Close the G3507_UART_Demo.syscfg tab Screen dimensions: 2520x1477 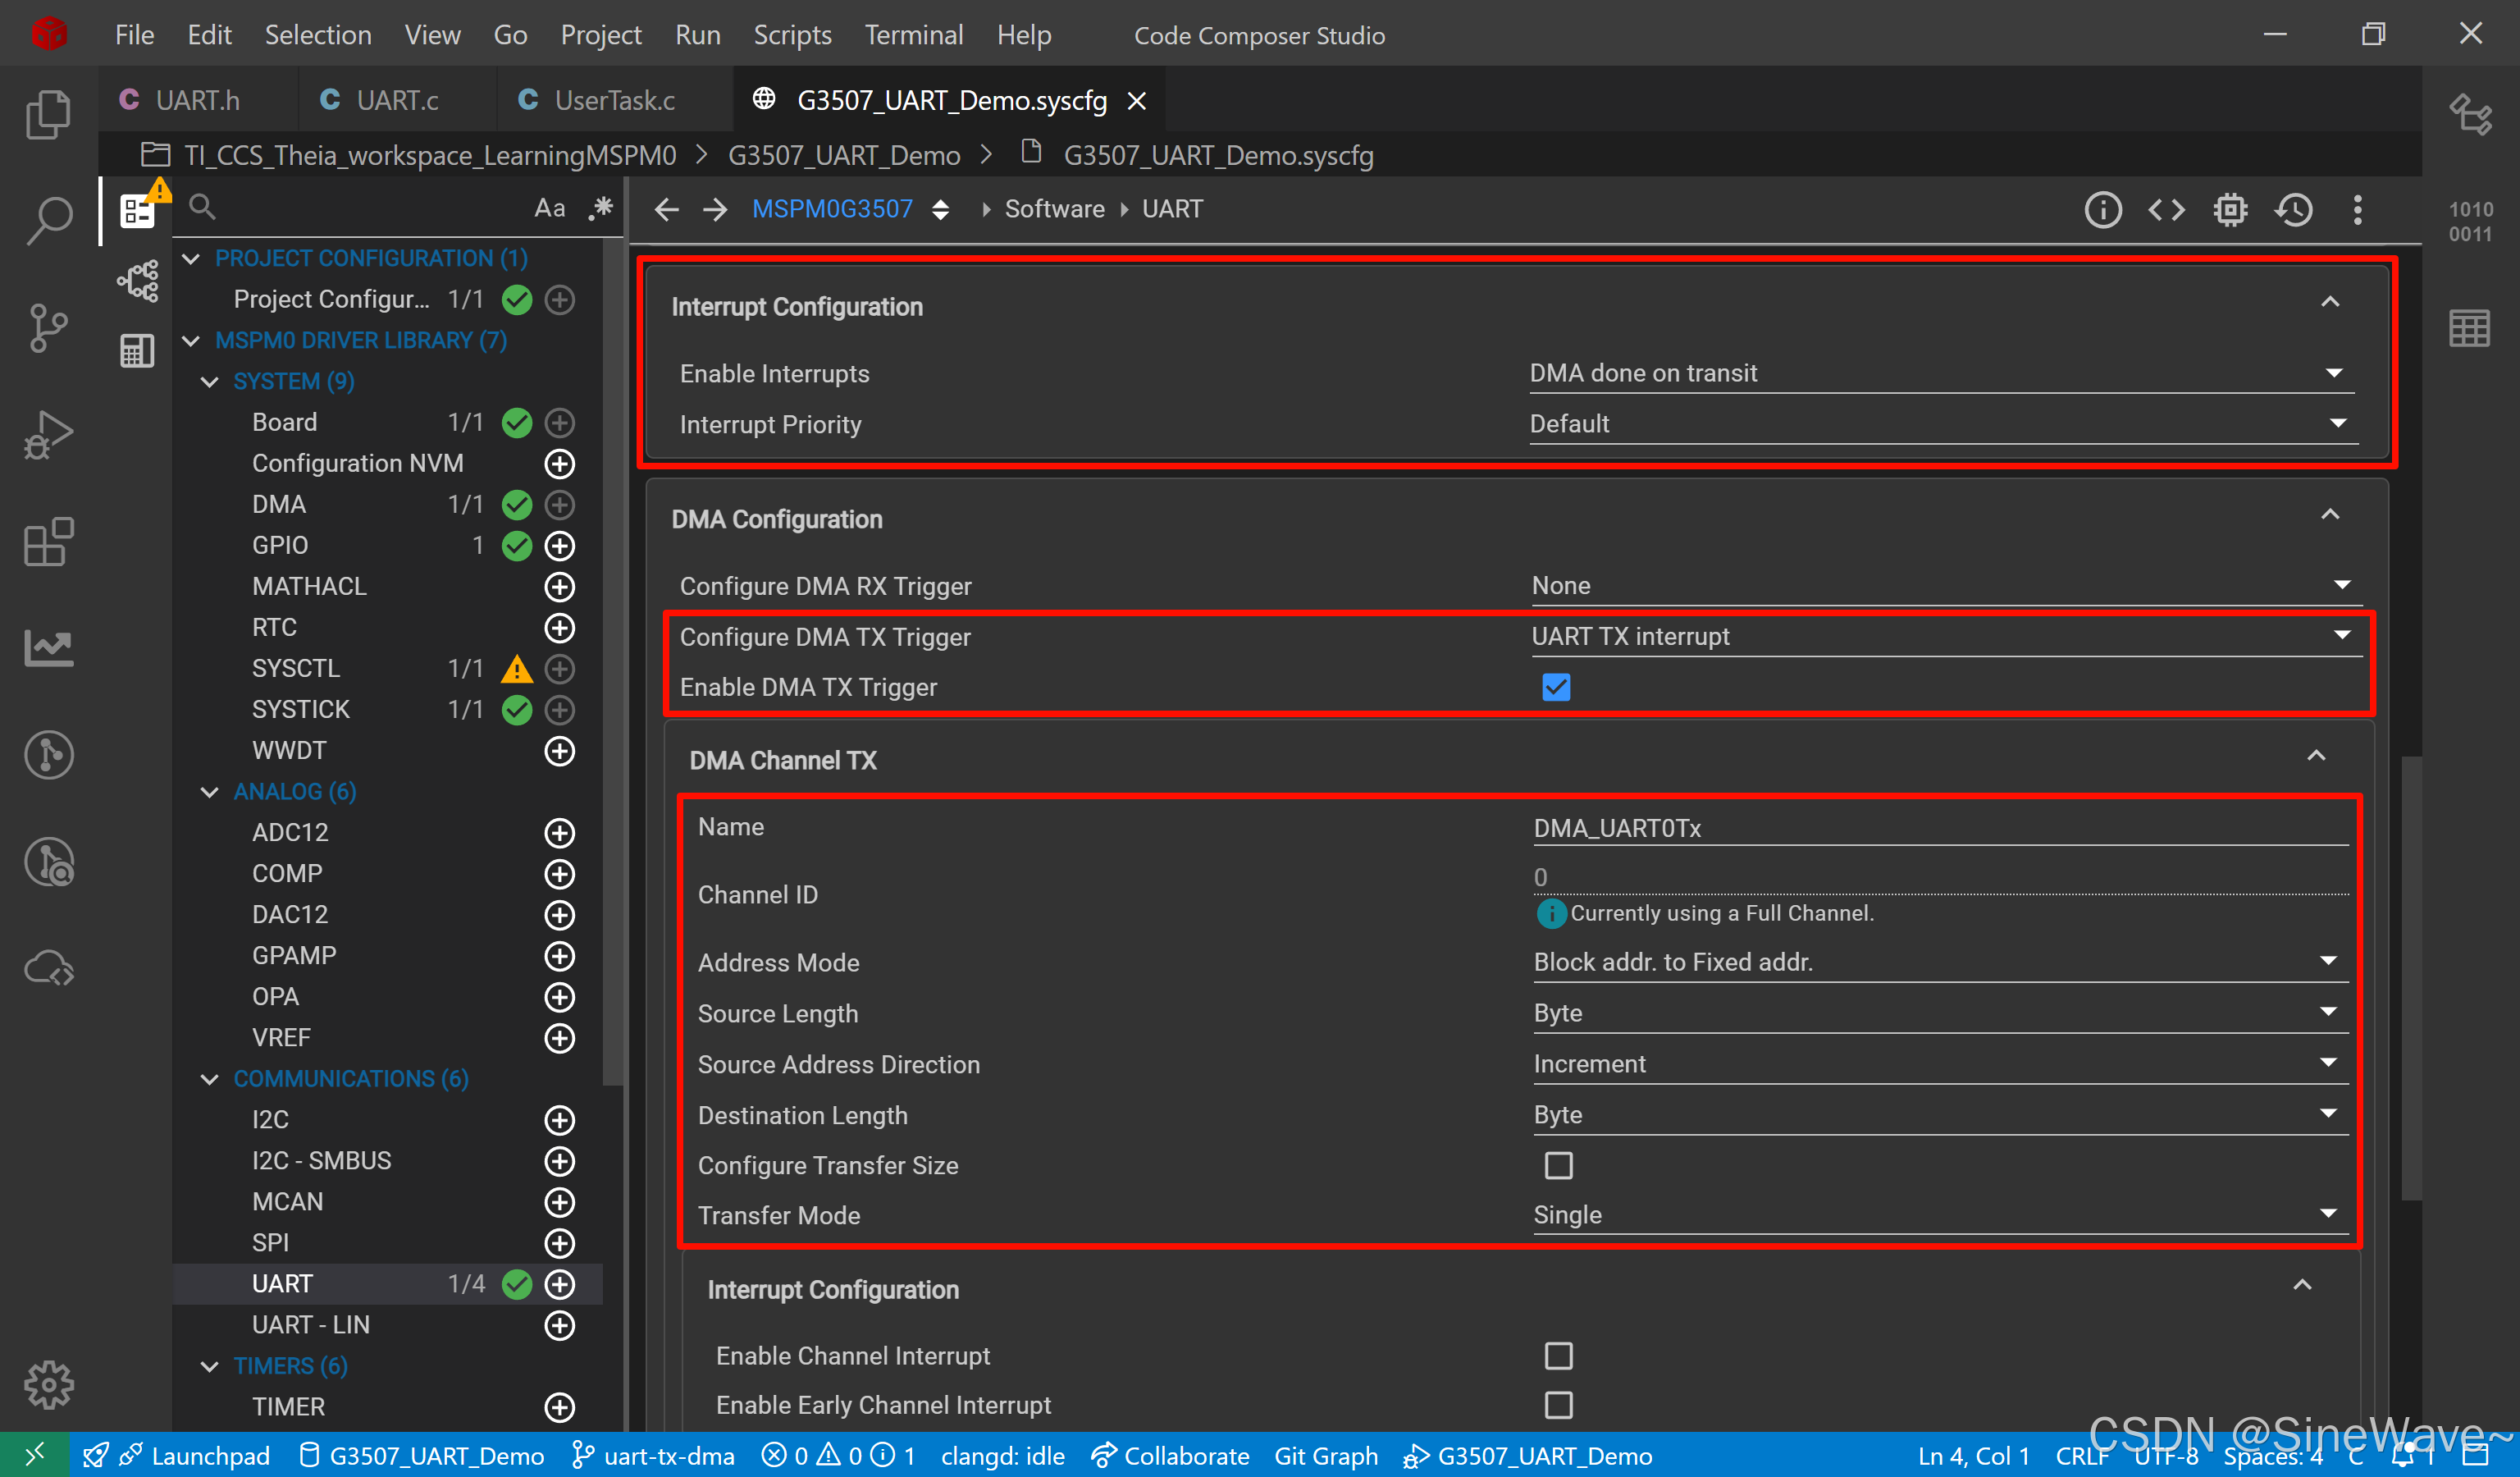tap(1137, 101)
